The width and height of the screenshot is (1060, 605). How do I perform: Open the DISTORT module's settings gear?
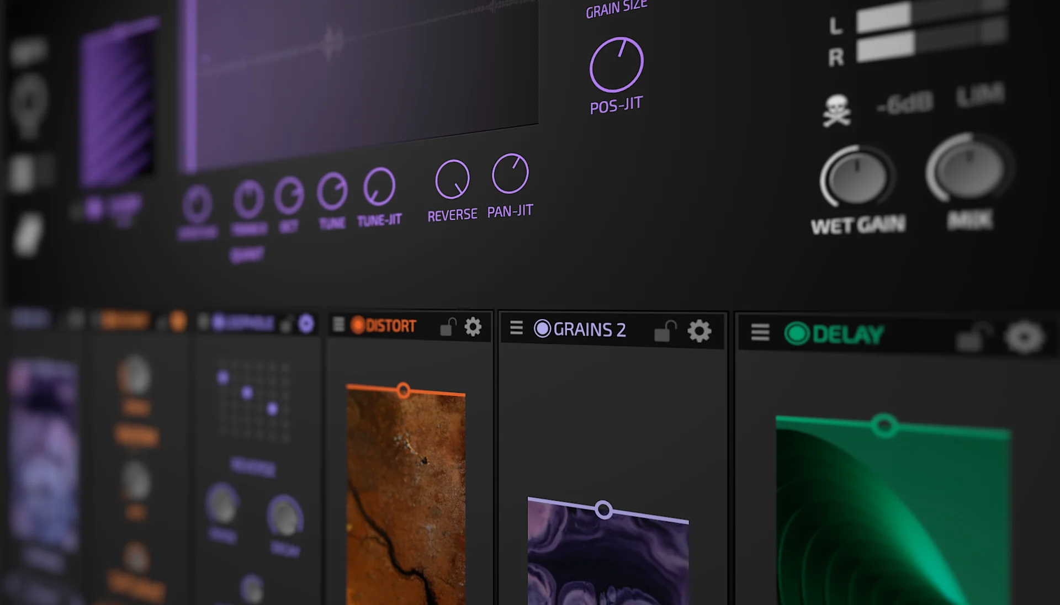[473, 327]
